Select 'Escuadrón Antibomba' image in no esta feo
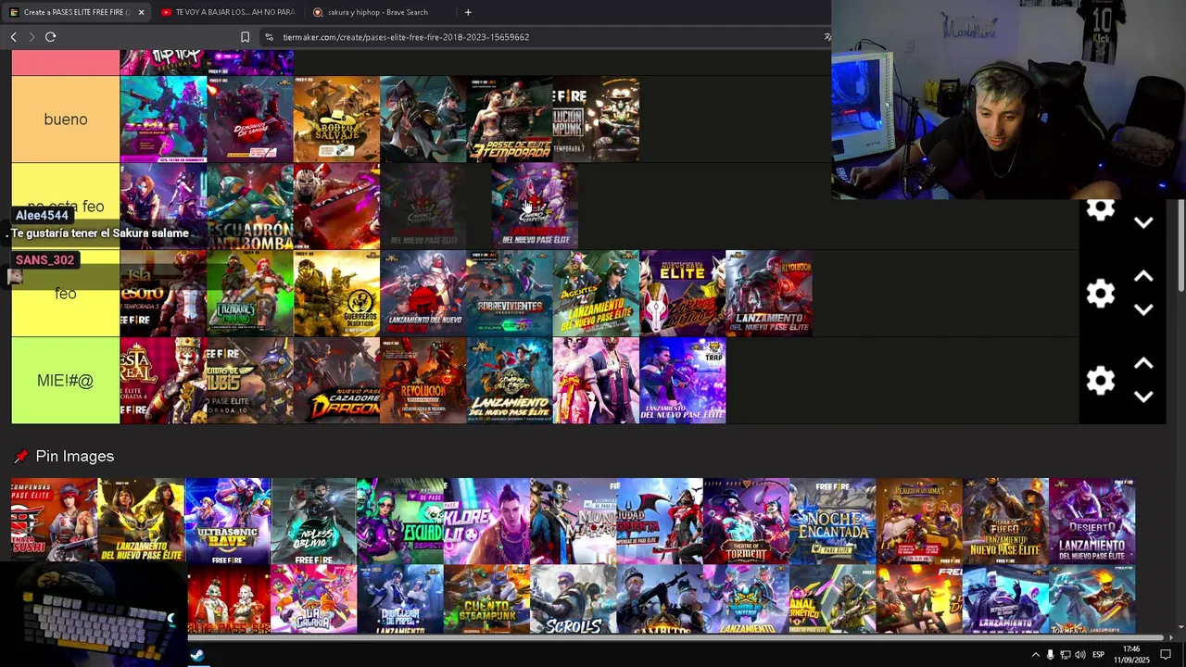Screen dimensions: 1186x667 coord(250,207)
